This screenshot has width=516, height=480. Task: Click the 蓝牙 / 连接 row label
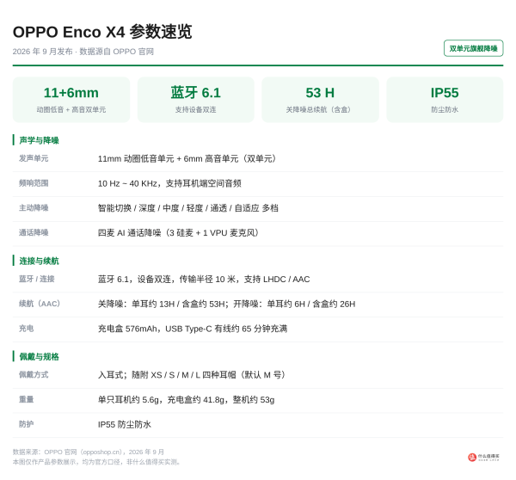(x=36, y=279)
